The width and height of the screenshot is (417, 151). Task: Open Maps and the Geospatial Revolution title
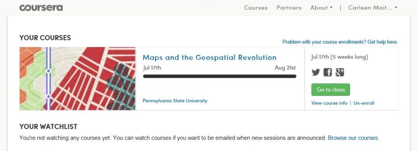pyautogui.click(x=210, y=57)
